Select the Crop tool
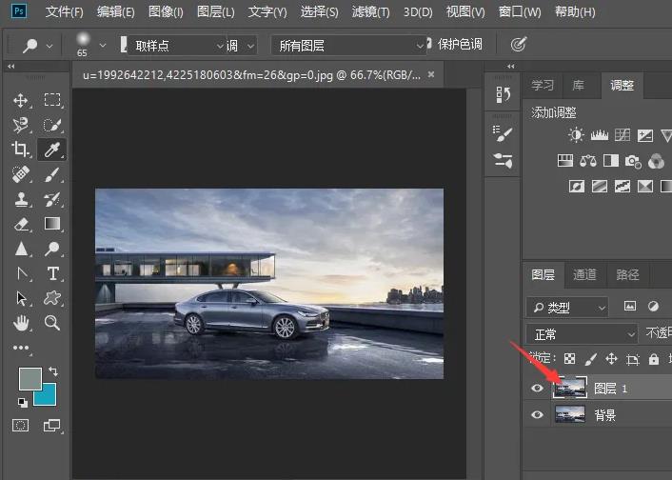Image resolution: width=672 pixels, height=480 pixels. (21, 150)
